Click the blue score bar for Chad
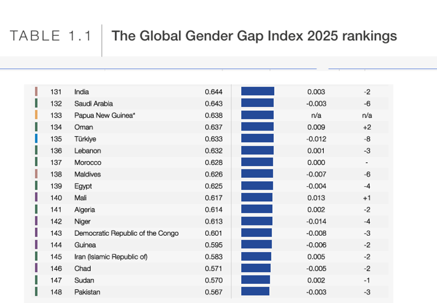This screenshot has height=303, width=437. (x=256, y=268)
